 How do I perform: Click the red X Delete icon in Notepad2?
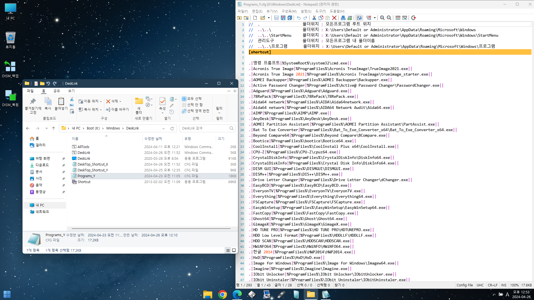[334, 18]
